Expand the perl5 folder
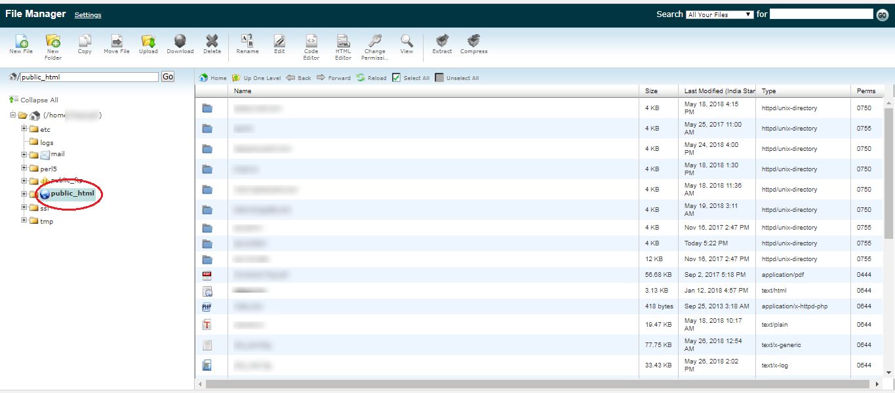 point(24,168)
